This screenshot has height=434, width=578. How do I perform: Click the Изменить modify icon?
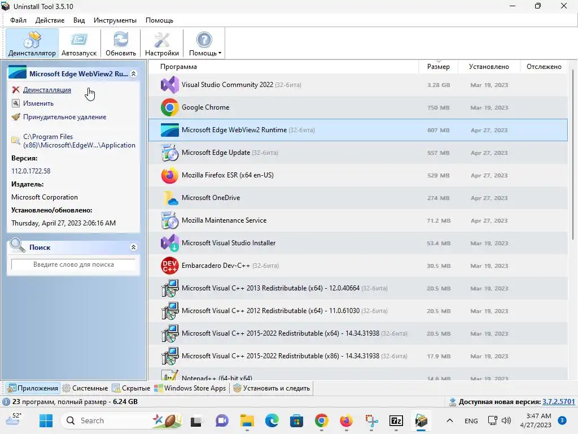15,103
